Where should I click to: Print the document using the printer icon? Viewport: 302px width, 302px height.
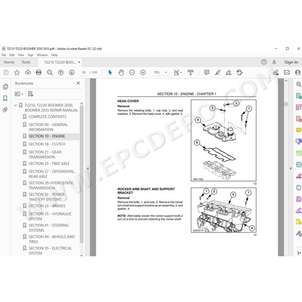point(39,72)
